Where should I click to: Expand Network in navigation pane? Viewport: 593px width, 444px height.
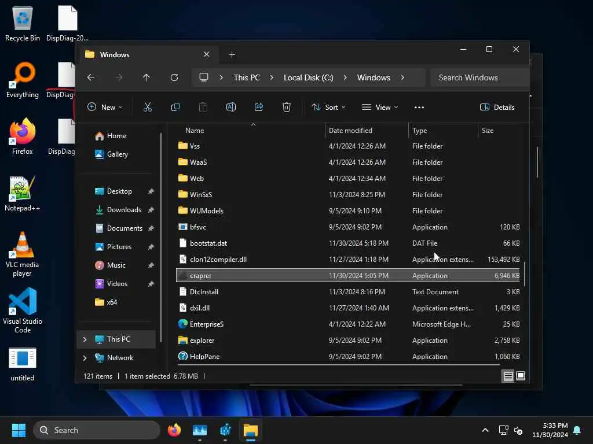pos(85,358)
